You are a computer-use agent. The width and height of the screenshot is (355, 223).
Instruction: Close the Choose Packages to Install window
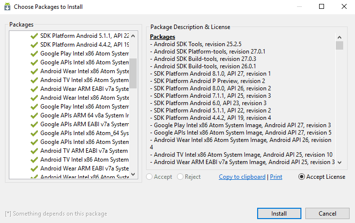[x=344, y=6]
